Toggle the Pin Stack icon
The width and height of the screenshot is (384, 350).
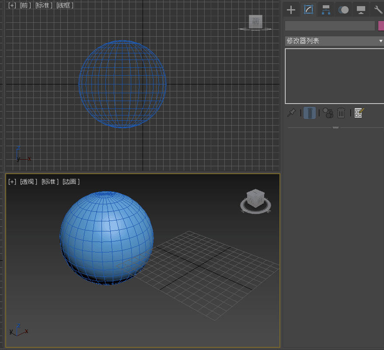coord(291,113)
